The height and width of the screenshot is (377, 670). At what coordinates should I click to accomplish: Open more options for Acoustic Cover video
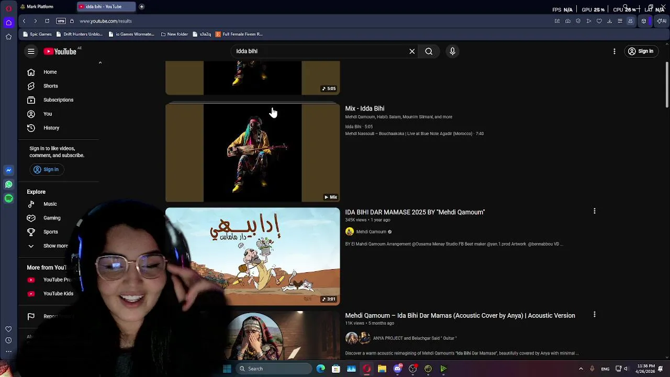(x=594, y=315)
